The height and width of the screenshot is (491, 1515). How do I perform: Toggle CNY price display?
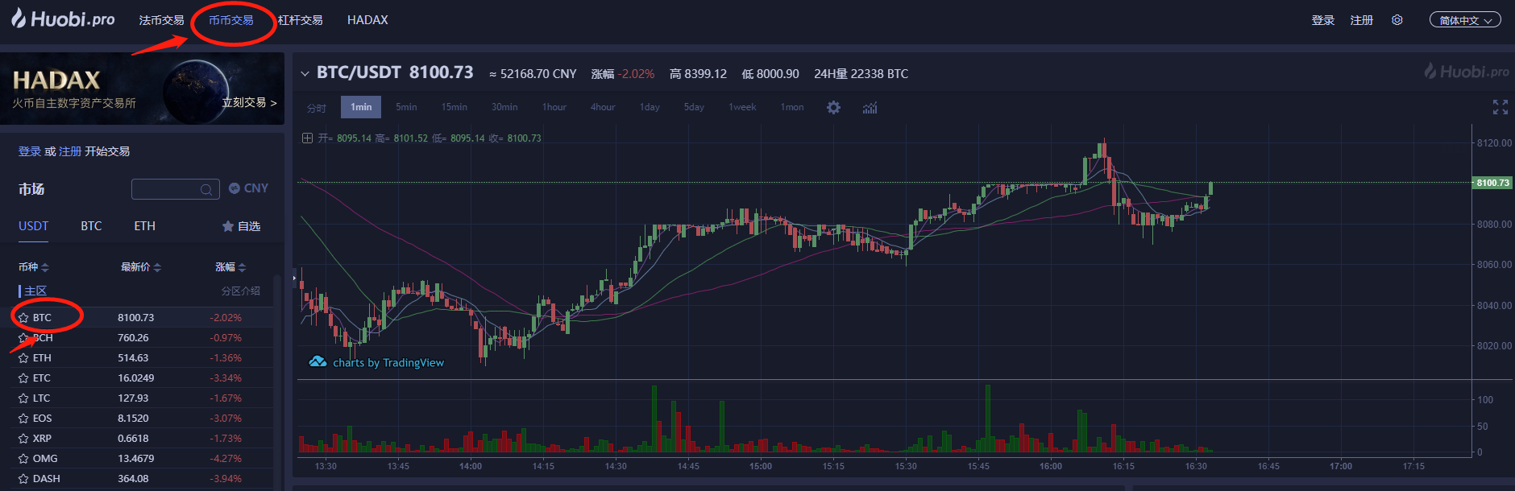[x=248, y=188]
